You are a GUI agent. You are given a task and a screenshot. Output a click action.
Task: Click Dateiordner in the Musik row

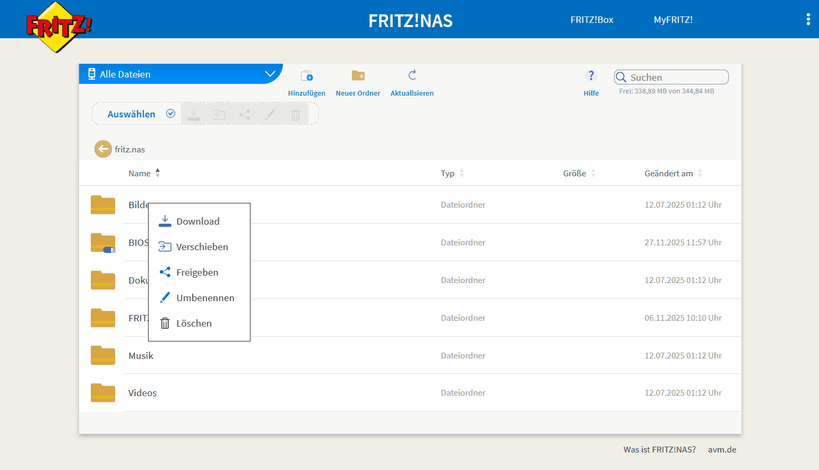(x=463, y=356)
